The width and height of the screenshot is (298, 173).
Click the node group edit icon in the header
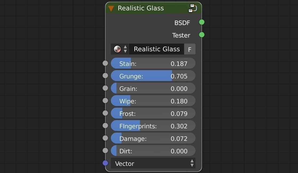coord(193,8)
